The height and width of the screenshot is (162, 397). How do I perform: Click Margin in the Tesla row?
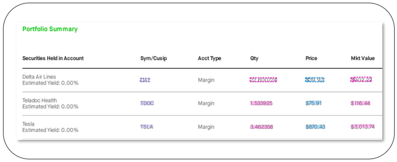pos(206,127)
